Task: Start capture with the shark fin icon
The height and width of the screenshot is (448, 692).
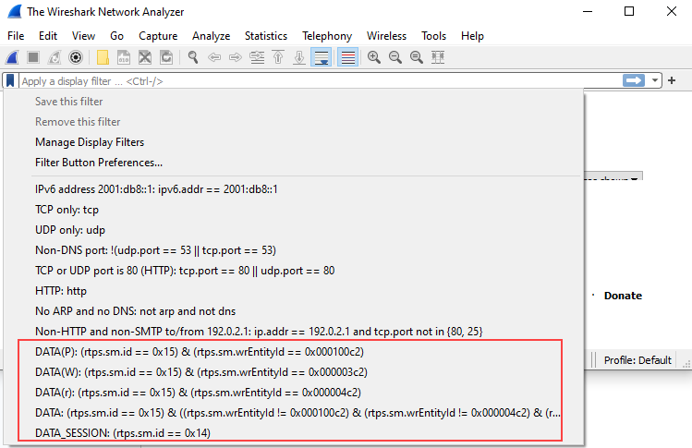Action: click(x=12, y=57)
